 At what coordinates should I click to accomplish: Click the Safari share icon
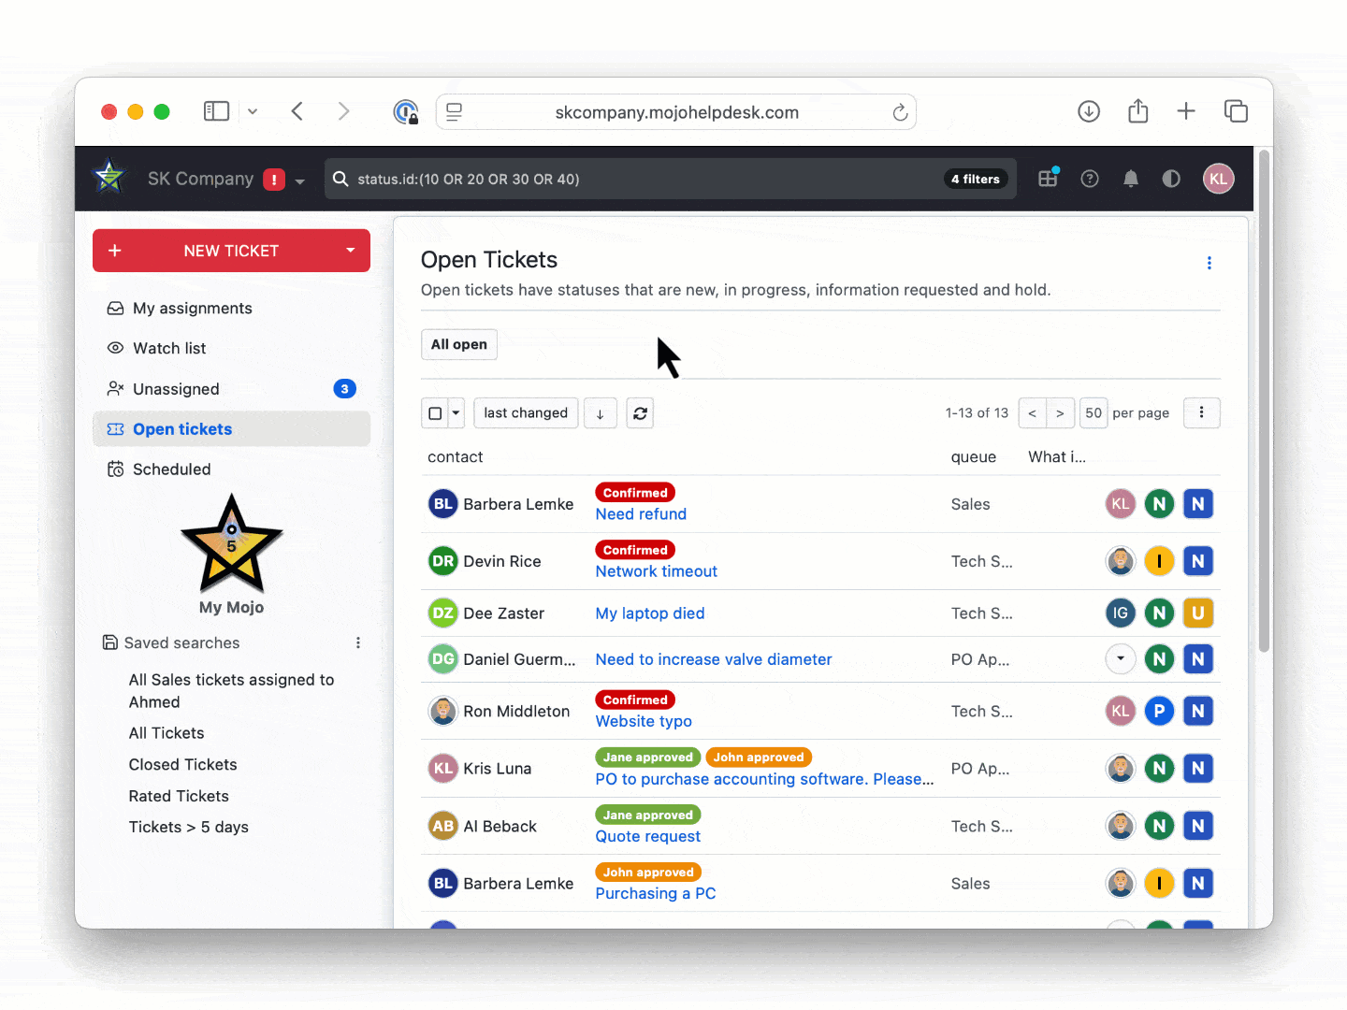1137,111
